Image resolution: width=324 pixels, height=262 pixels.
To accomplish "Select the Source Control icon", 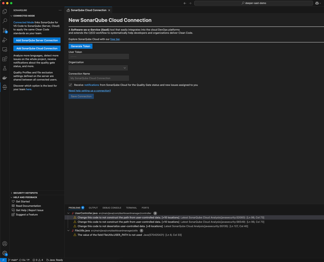I will 5,30.
